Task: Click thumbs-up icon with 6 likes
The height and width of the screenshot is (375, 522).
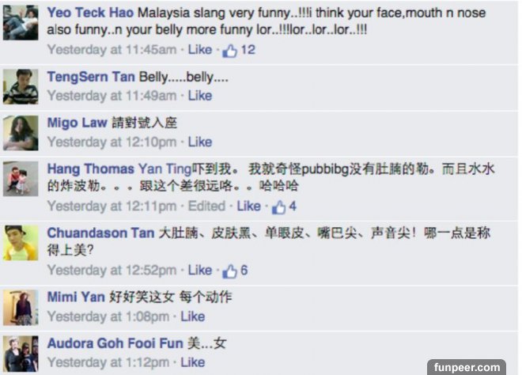Action: [229, 271]
